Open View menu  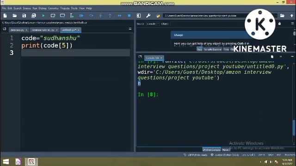[x=82, y=8]
